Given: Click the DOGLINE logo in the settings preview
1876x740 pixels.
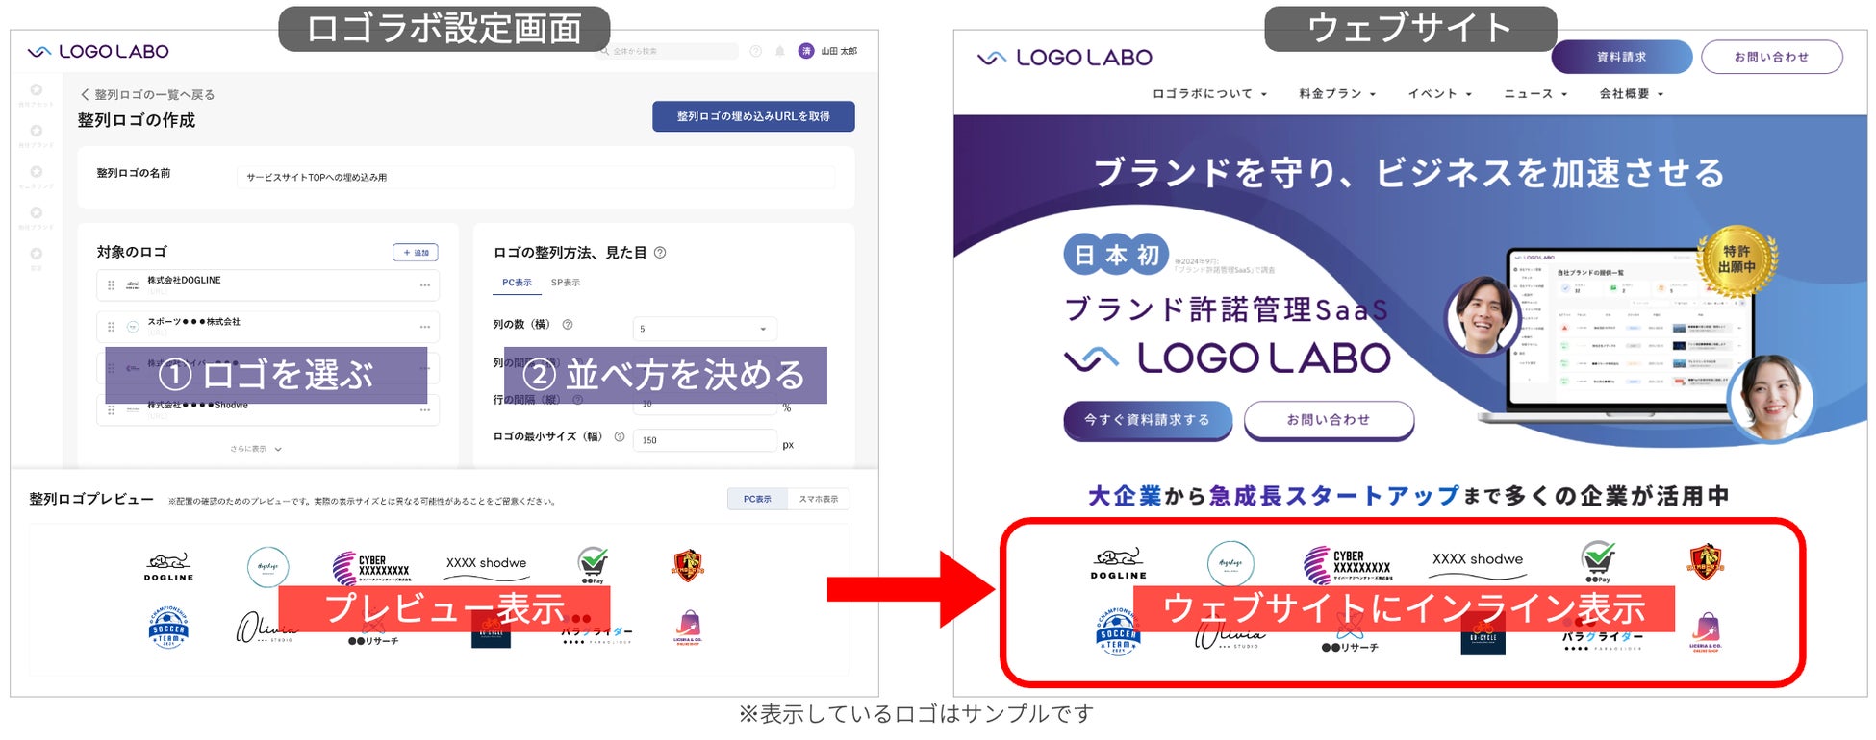Looking at the screenshot, I should coord(169,566).
